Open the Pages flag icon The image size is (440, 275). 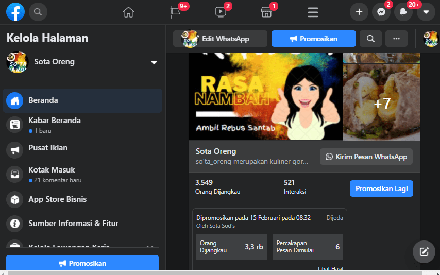[175, 12]
